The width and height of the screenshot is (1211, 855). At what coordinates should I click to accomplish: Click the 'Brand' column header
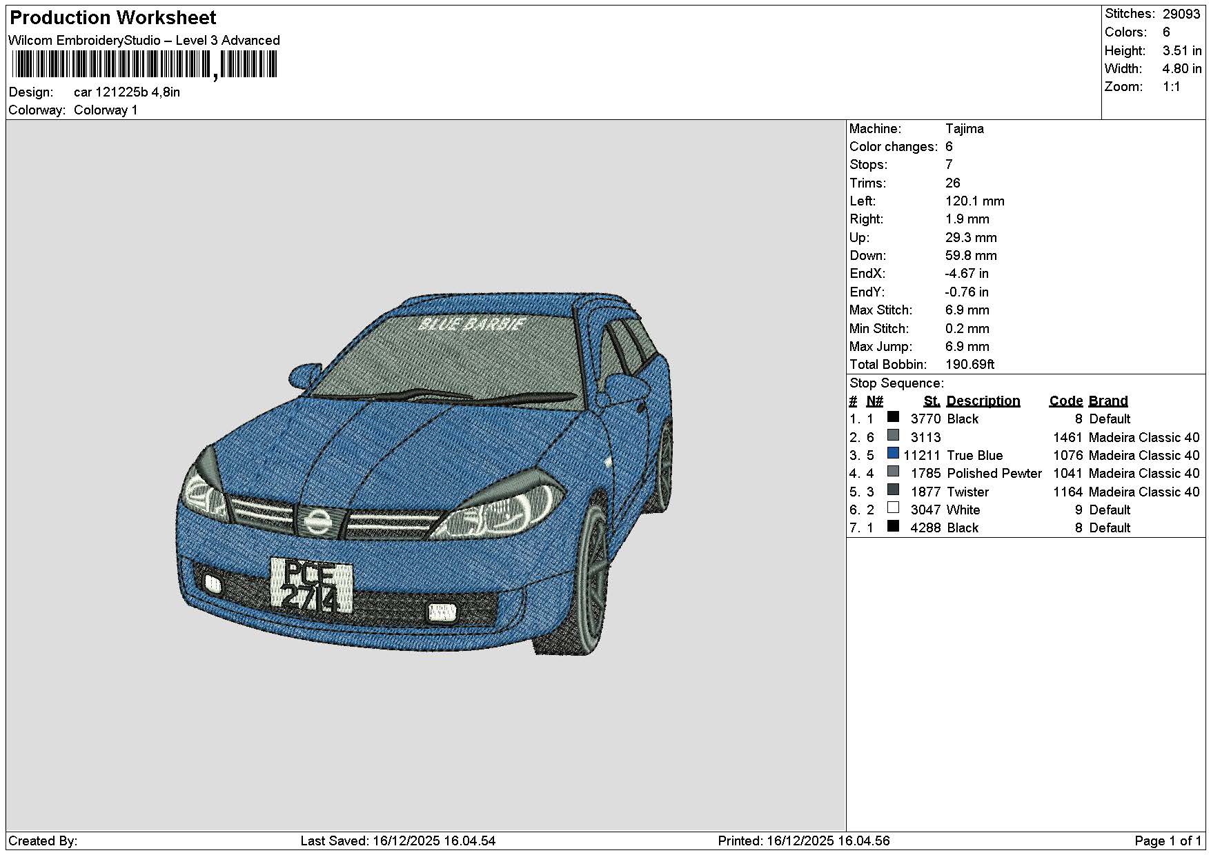[x=1107, y=401]
